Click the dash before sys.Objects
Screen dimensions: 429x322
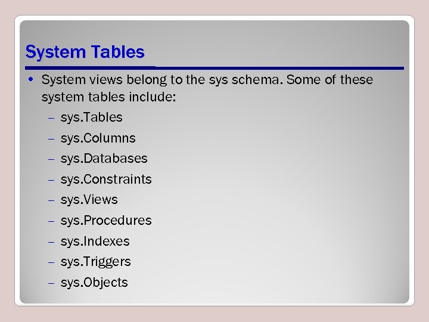click(x=52, y=283)
